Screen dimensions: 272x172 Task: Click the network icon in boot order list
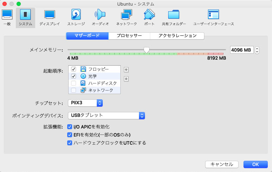pos(83,90)
